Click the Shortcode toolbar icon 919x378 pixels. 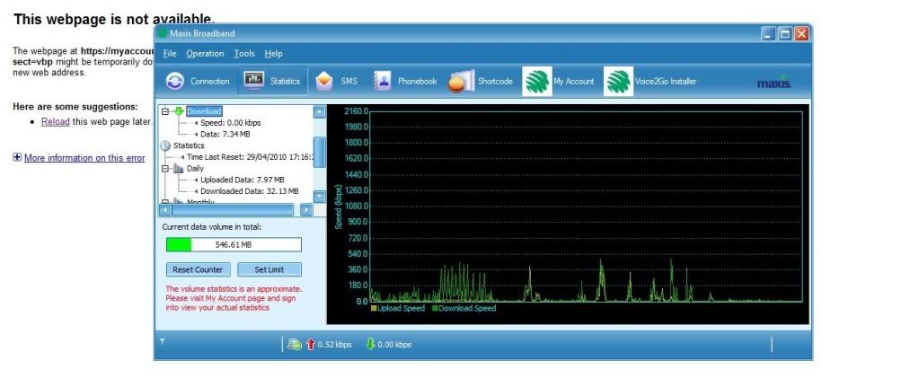tap(461, 81)
